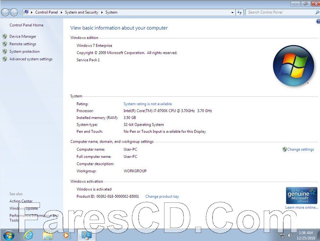Click the WORKGROUP value
The image size is (320, 241).
tap(135, 171)
